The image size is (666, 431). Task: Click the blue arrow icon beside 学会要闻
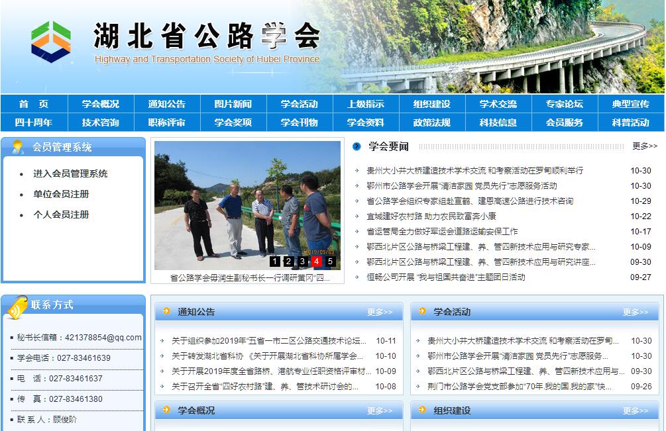coord(357,146)
